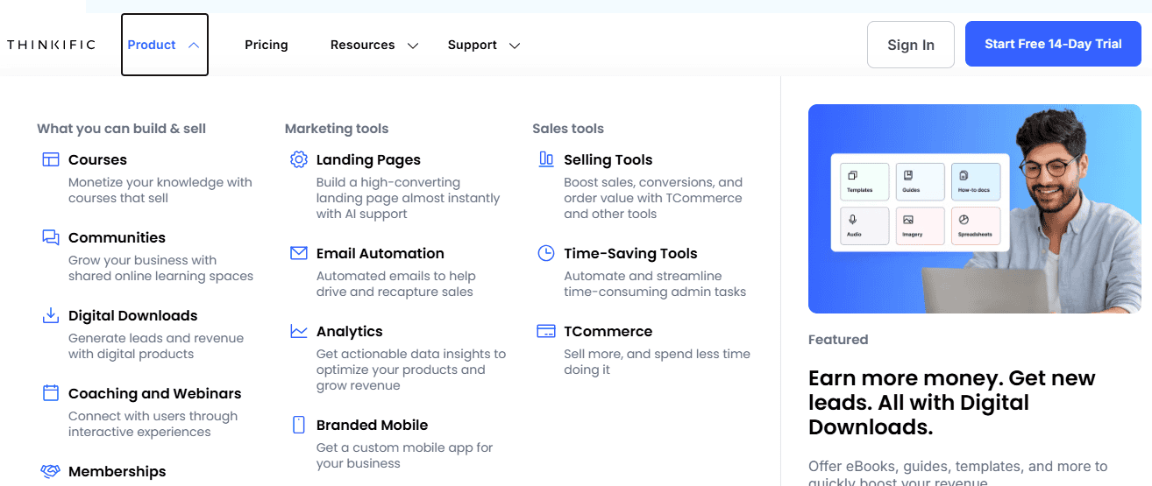
Task: Click the Memberships handshake icon
Action: 51,471
